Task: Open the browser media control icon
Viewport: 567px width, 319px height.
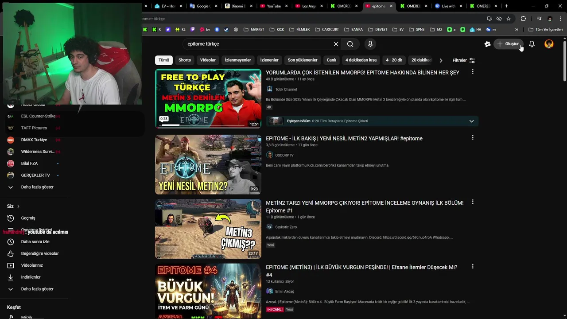Action: click(539, 19)
